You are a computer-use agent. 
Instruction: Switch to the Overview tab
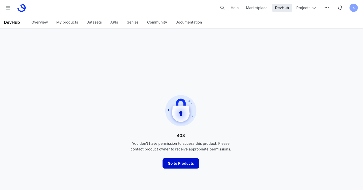click(39, 22)
